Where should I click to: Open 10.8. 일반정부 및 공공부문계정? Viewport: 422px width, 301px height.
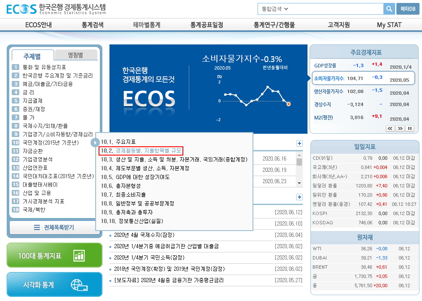pos(138,203)
